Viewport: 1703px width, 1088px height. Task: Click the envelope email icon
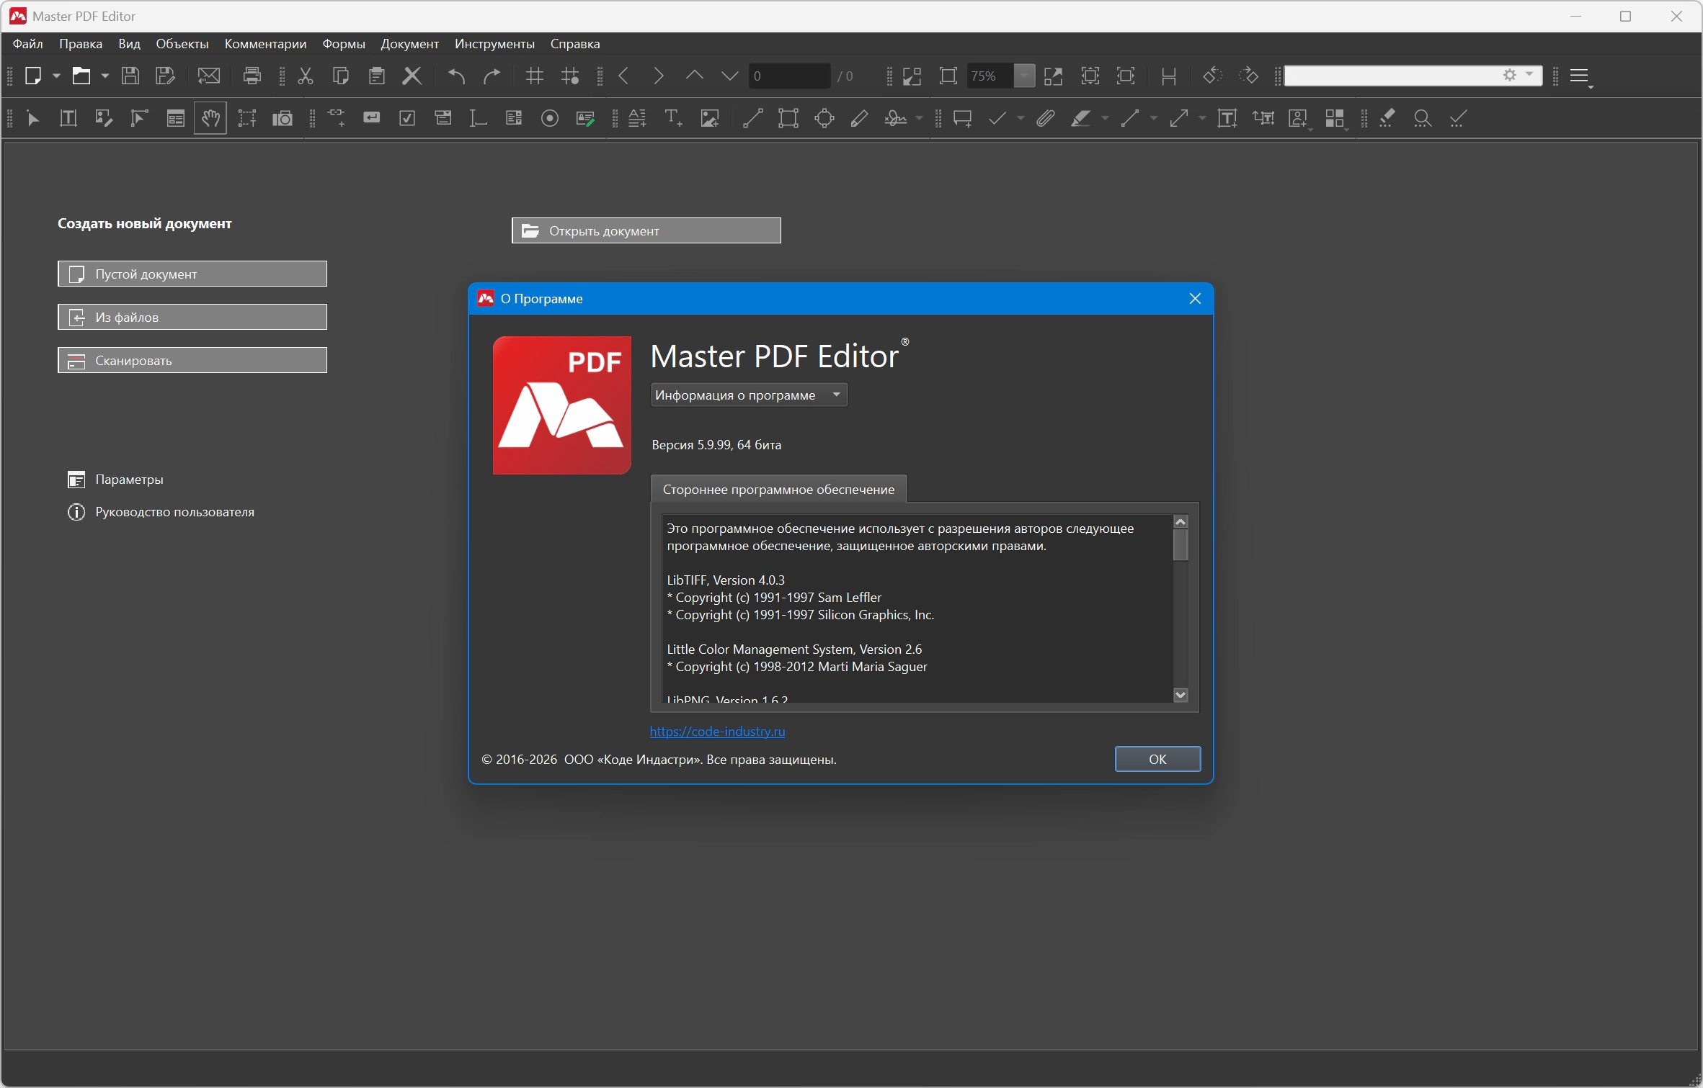pos(209,76)
